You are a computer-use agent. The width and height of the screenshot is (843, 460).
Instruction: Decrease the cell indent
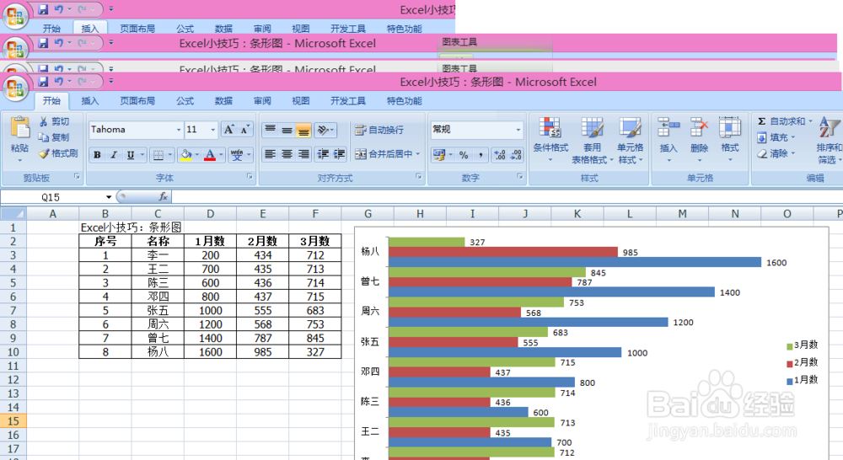coord(323,154)
